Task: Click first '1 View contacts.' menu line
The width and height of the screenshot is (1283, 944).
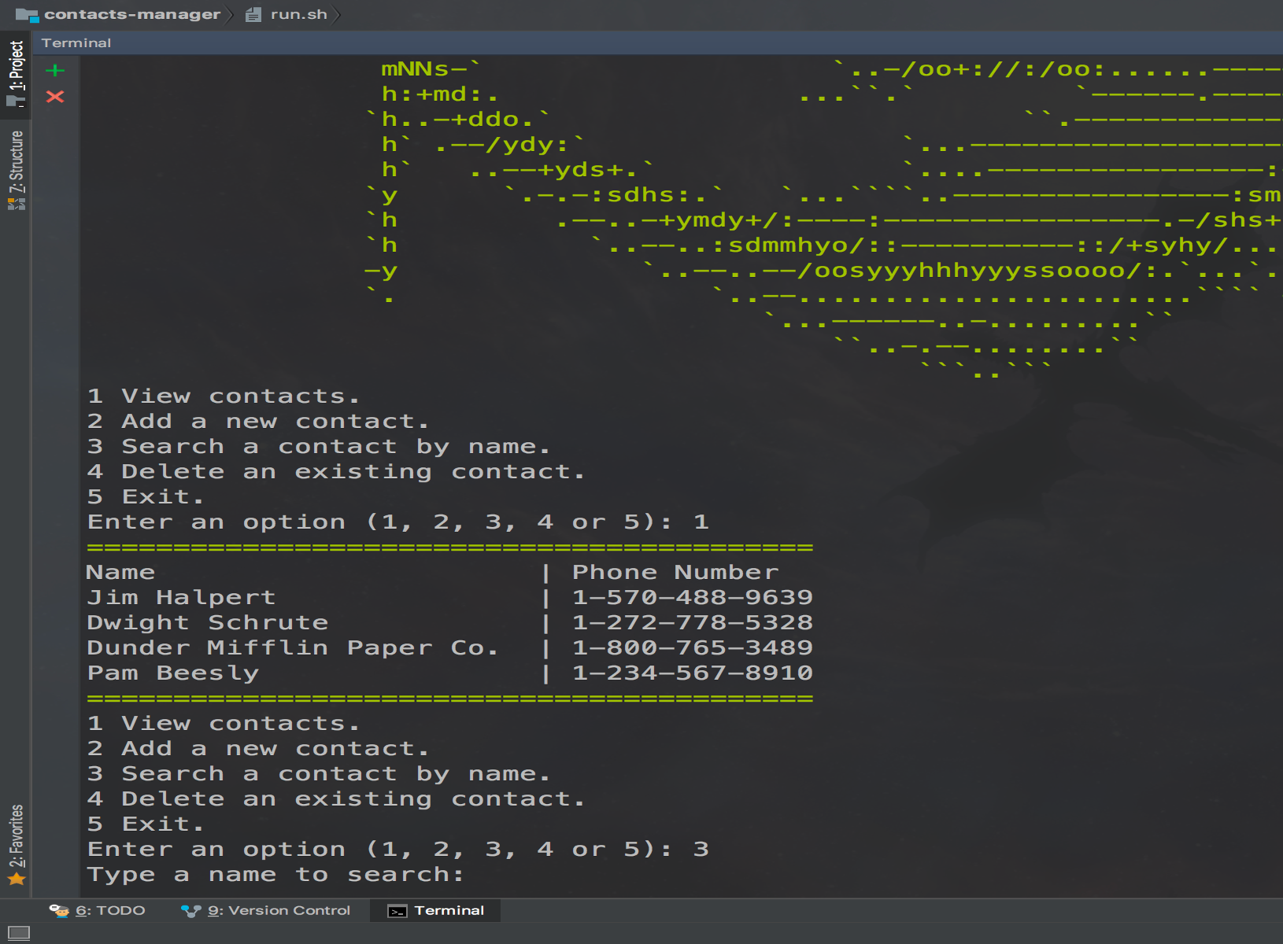Action: point(224,396)
